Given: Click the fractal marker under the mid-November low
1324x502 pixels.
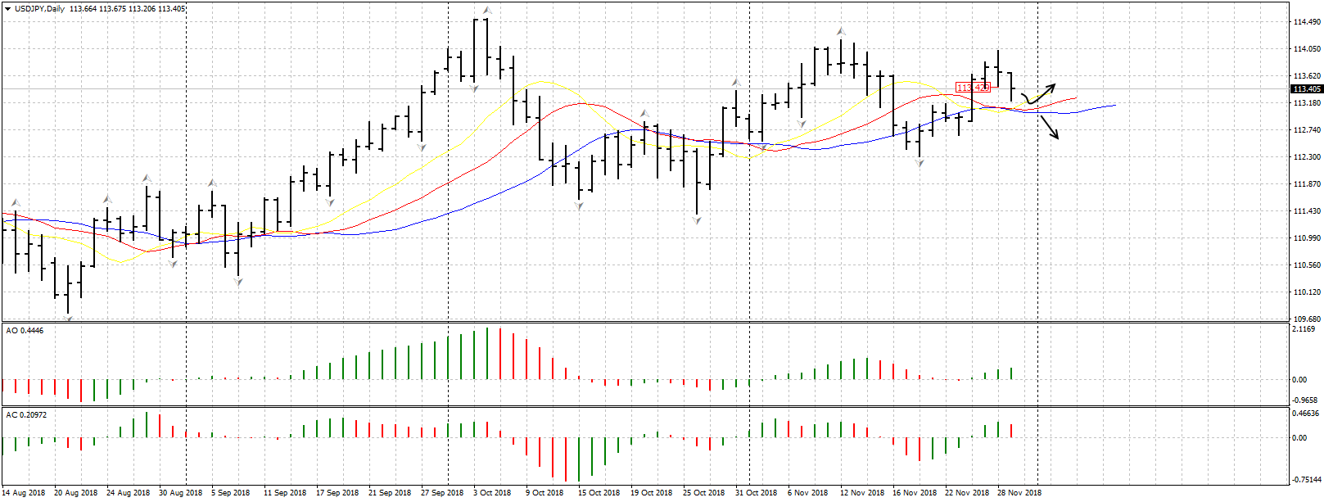Looking at the screenshot, I should (x=920, y=165).
